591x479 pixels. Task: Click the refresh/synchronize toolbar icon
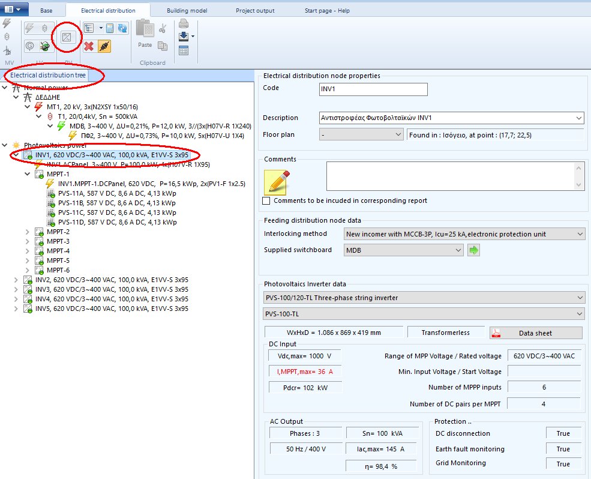click(x=122, y=29)
